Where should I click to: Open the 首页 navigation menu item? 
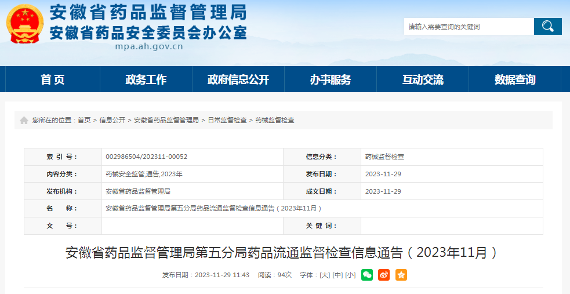53,79
